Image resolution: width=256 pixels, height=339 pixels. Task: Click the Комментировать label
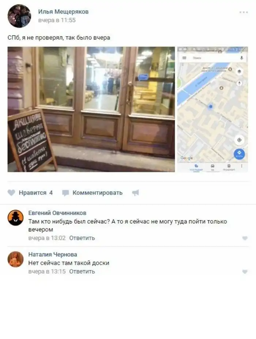[98, 193]
